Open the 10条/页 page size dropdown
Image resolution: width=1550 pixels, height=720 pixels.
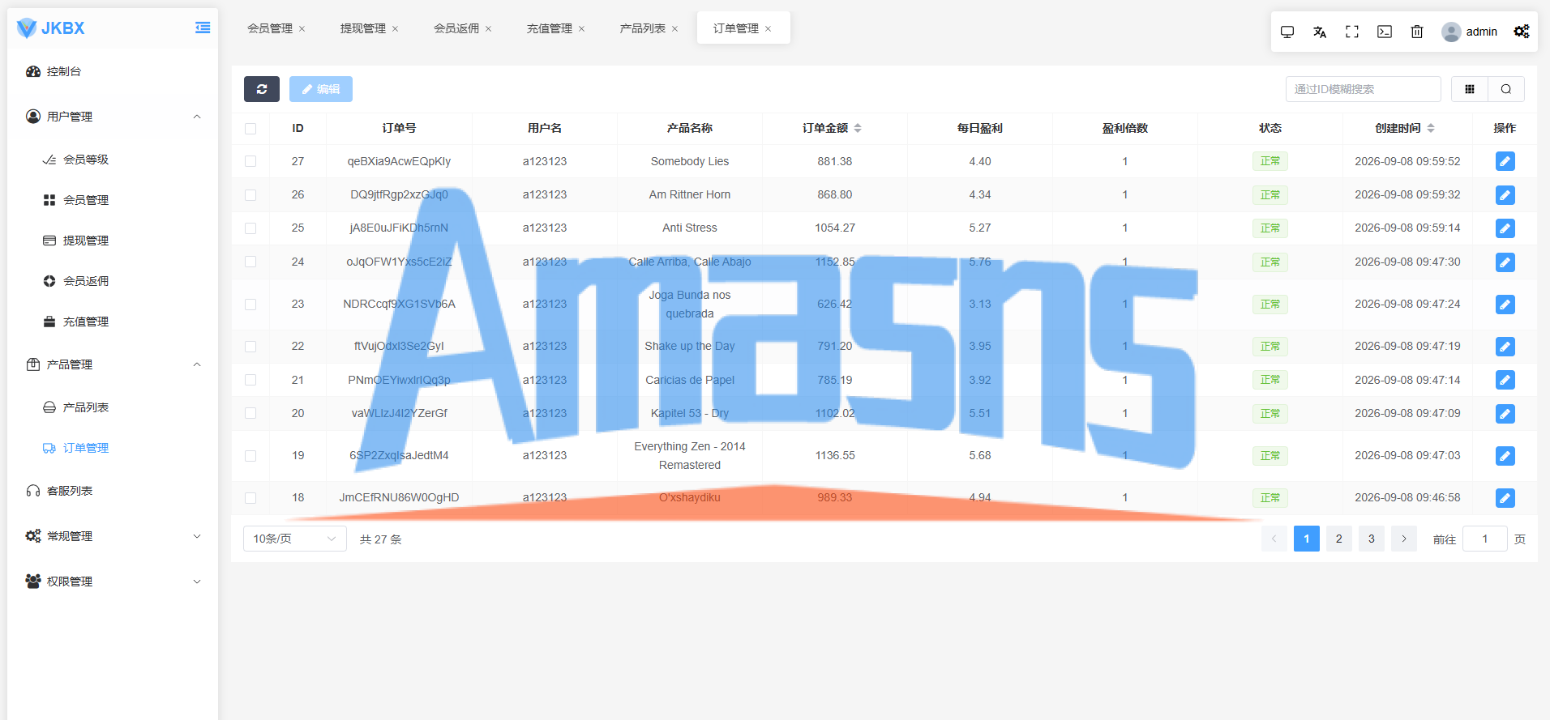[295, 539]
